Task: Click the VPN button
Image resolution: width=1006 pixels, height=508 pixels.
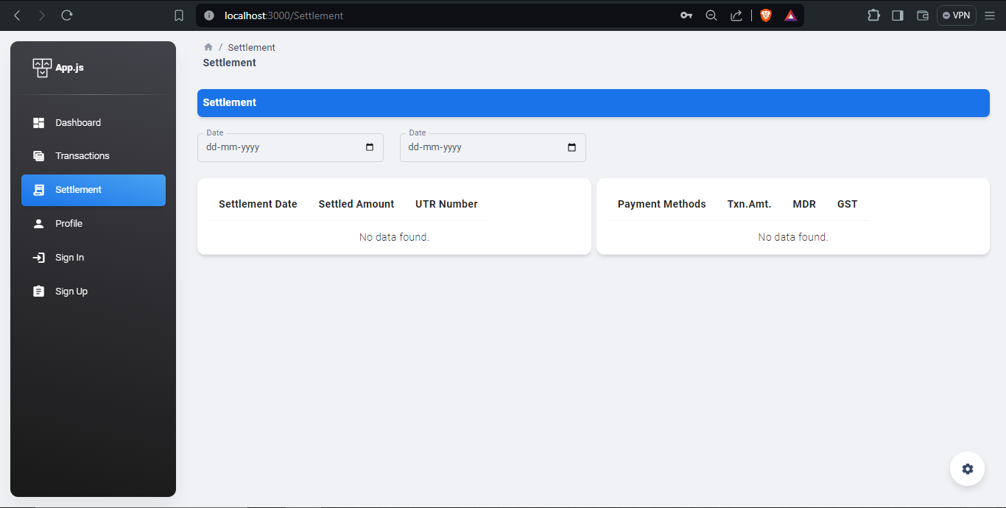Action: pyautogui.click(x=957, y=15)
